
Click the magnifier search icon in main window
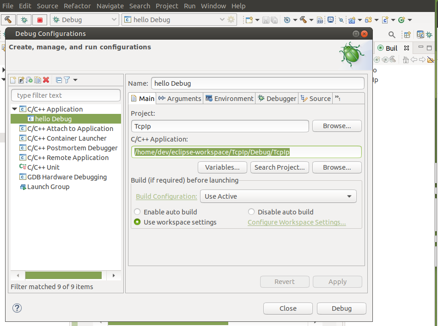click(392, 35)
